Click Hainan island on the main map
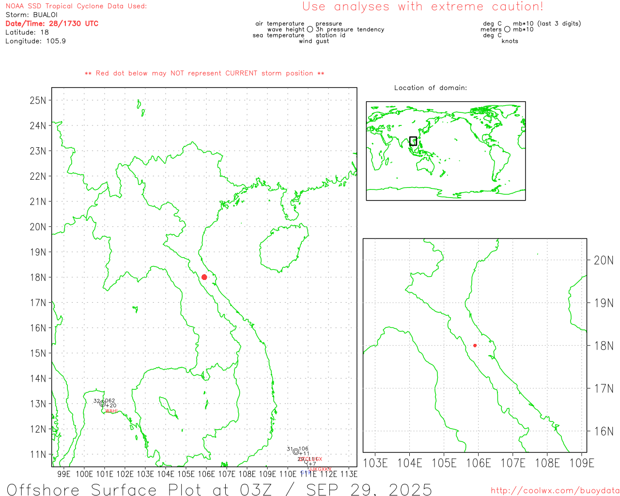This screenshot has height=496, width=620. tap(282, 247)
